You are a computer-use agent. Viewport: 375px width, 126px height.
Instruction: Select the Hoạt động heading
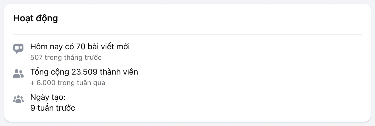(x=35, y=18)
